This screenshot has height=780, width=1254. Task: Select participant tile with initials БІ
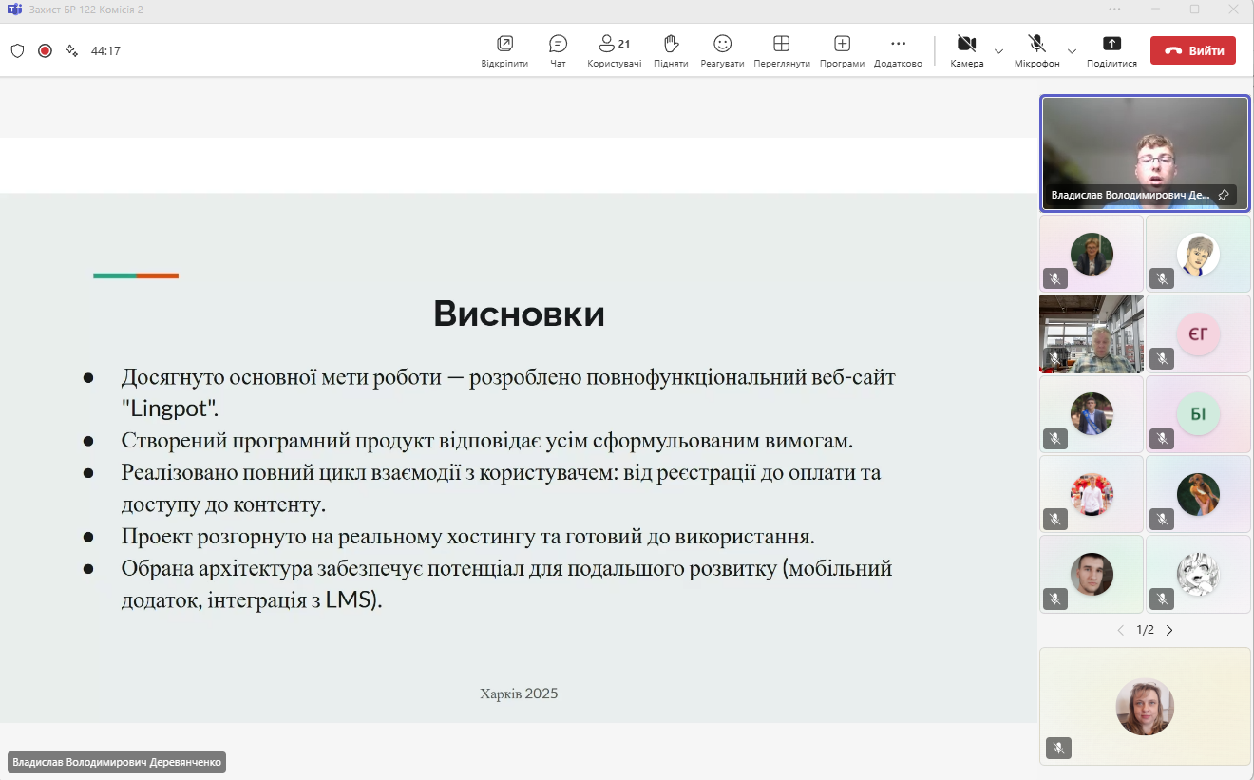click(x=1198, y=413)
